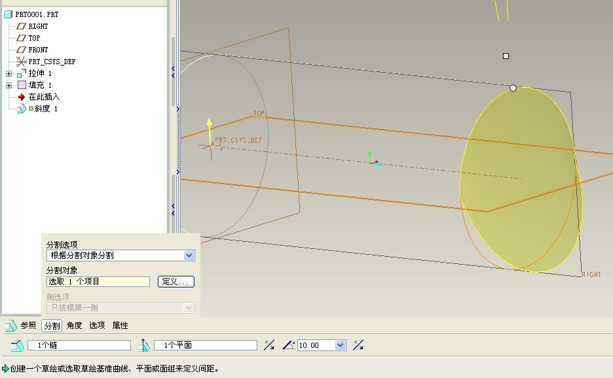
Task: Click the fill feature icon of 填充 1
Action: click(x=22, y=85)
